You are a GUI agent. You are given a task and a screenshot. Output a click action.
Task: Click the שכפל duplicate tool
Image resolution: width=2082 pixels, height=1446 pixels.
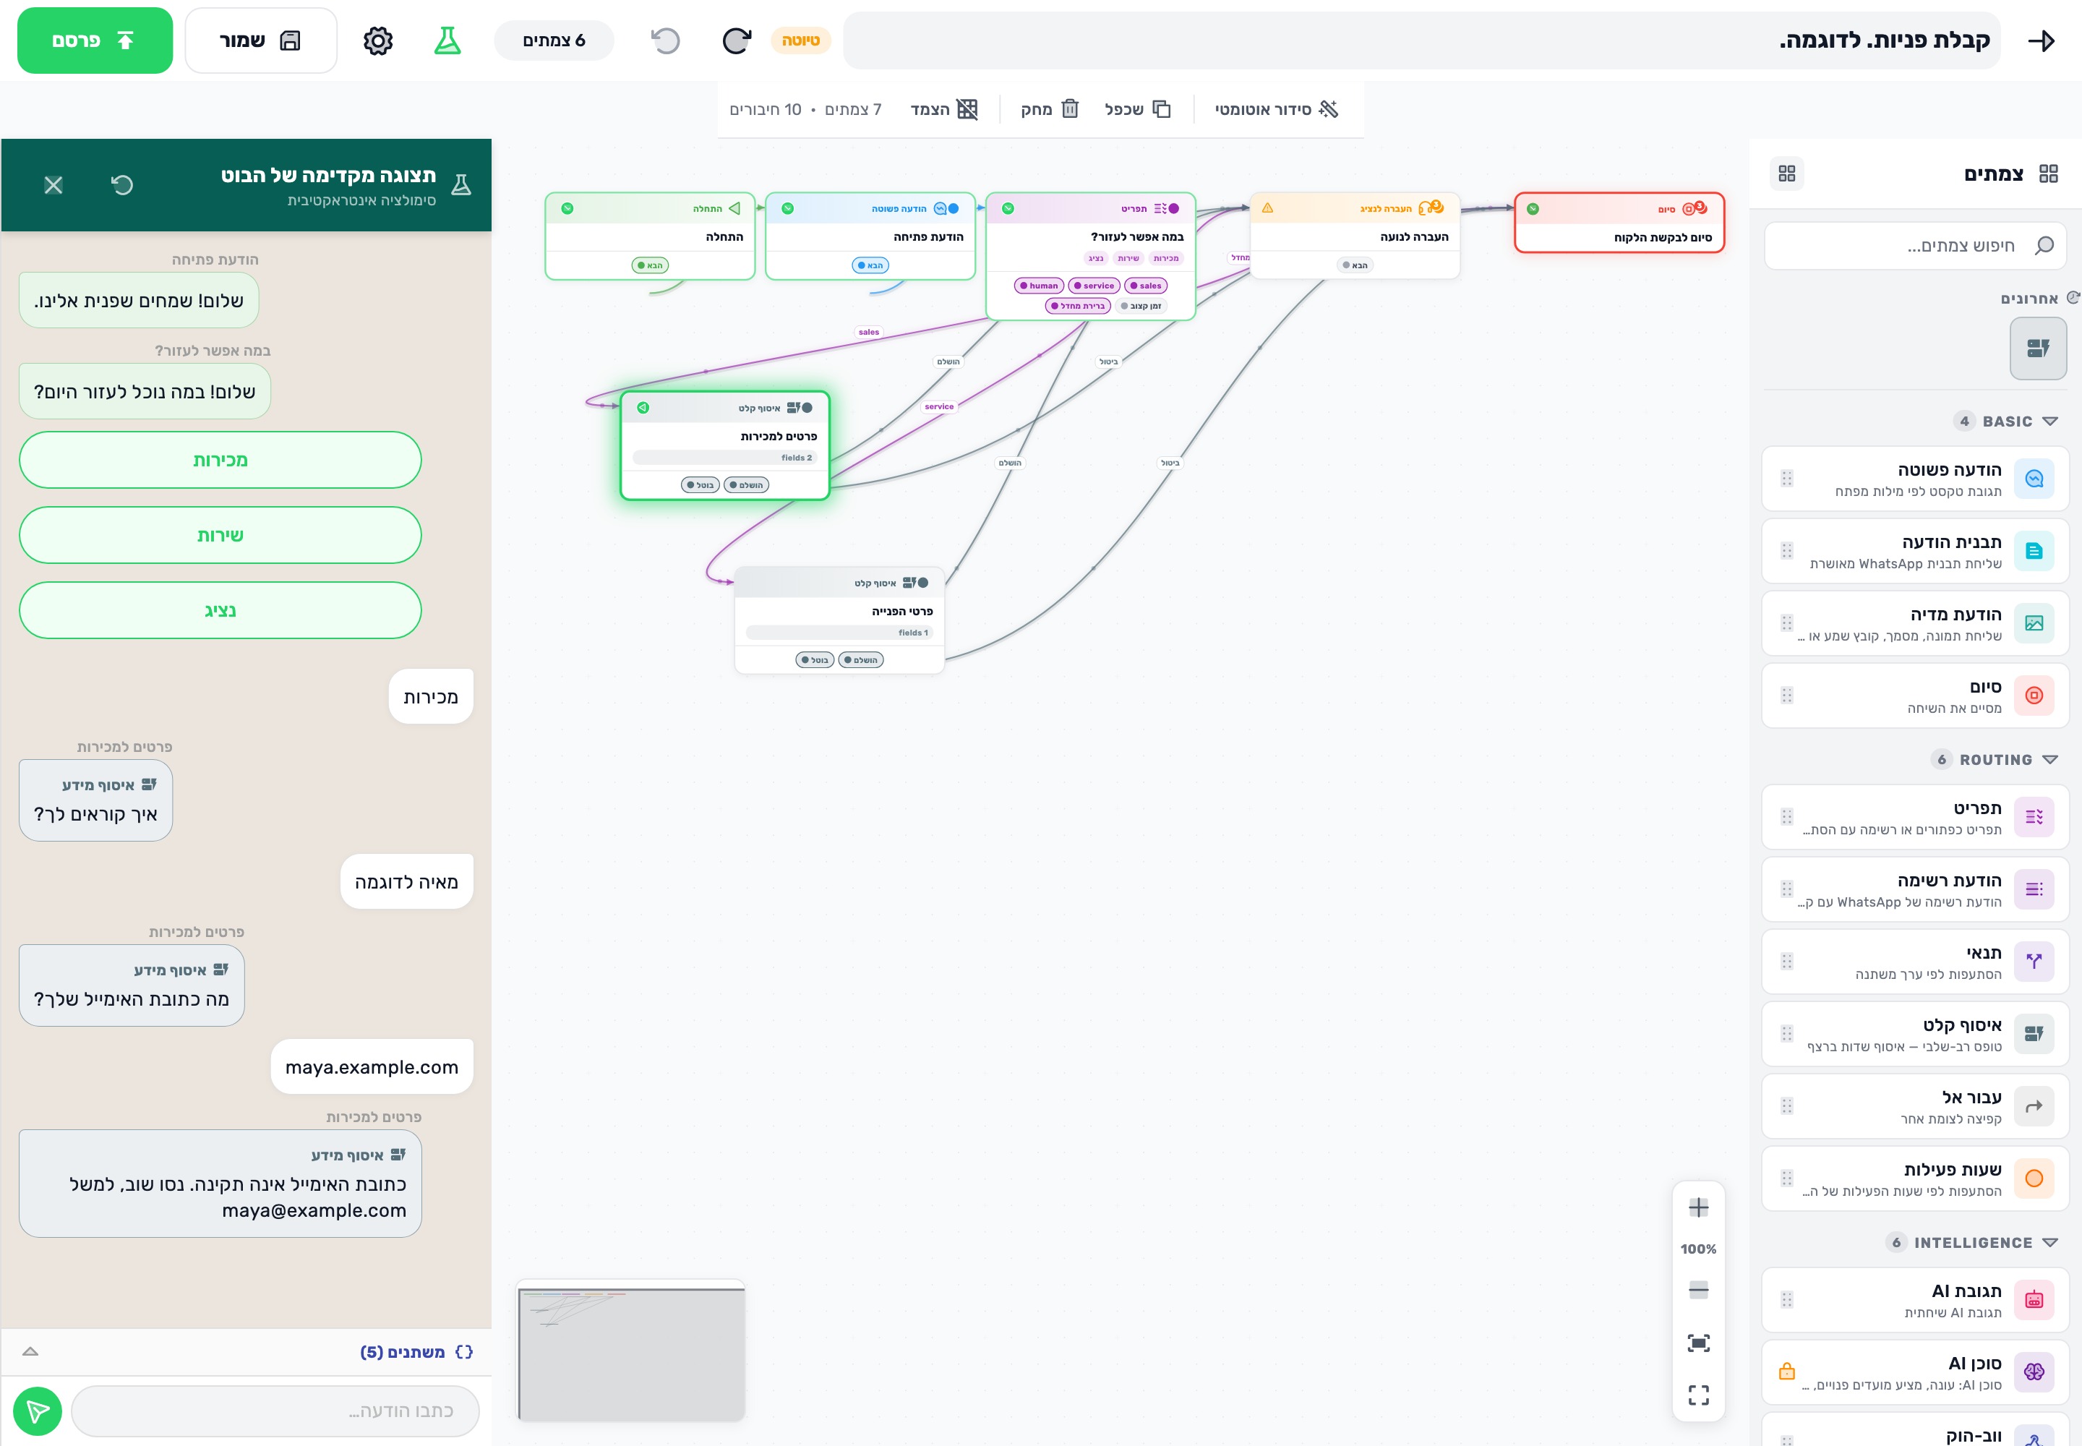coord(1138,110)
